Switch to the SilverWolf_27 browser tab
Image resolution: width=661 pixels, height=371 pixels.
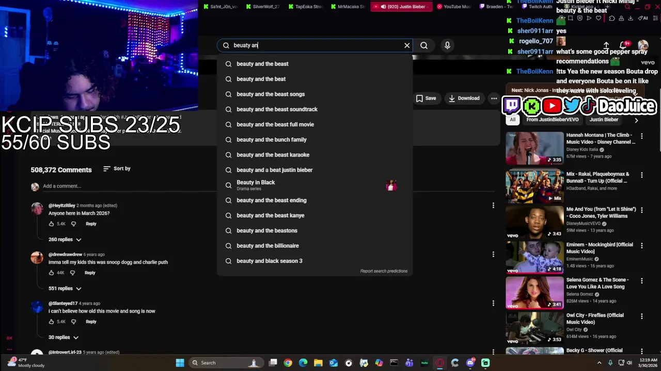coord(263,7)
